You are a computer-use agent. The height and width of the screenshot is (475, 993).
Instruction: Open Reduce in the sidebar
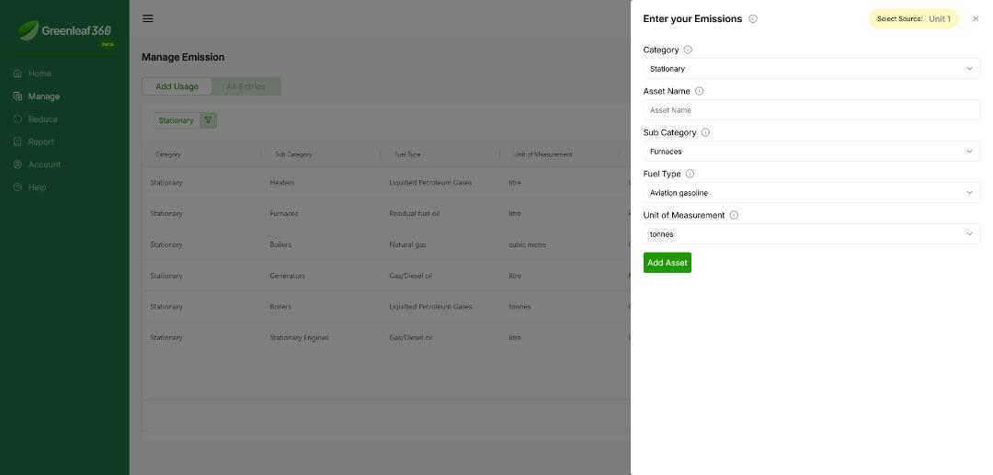[42, 119]
